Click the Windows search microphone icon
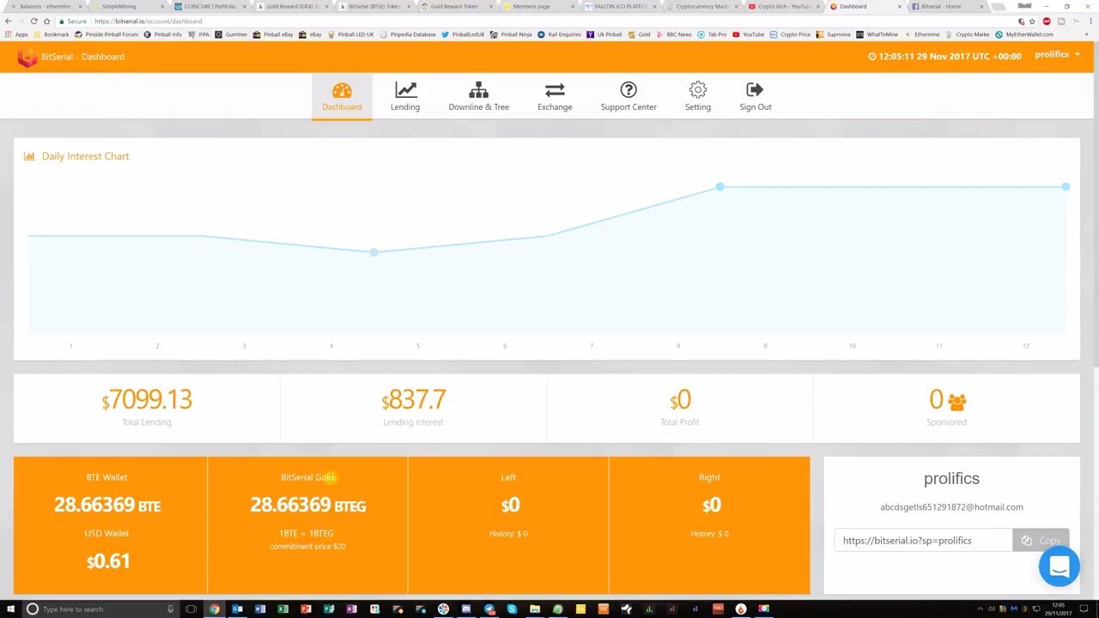 click(x=171, y=609)
